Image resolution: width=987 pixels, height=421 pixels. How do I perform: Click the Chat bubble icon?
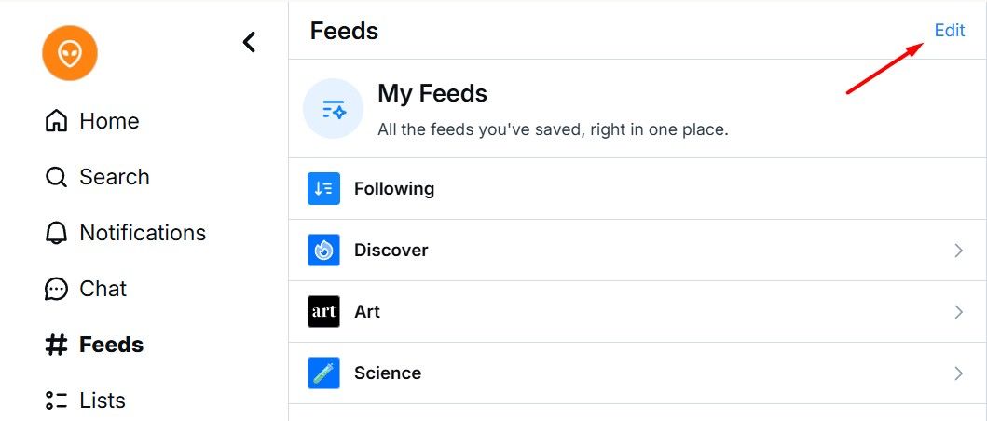pos(57,289)
